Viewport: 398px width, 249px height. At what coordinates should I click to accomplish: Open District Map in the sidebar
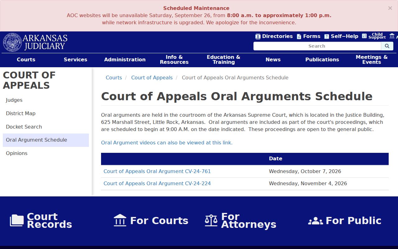(x=46, y=114)
